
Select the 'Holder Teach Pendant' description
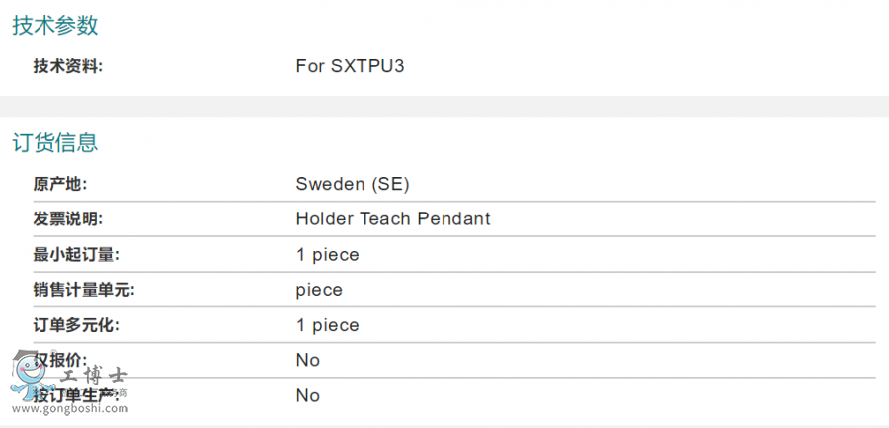point(393,218)
